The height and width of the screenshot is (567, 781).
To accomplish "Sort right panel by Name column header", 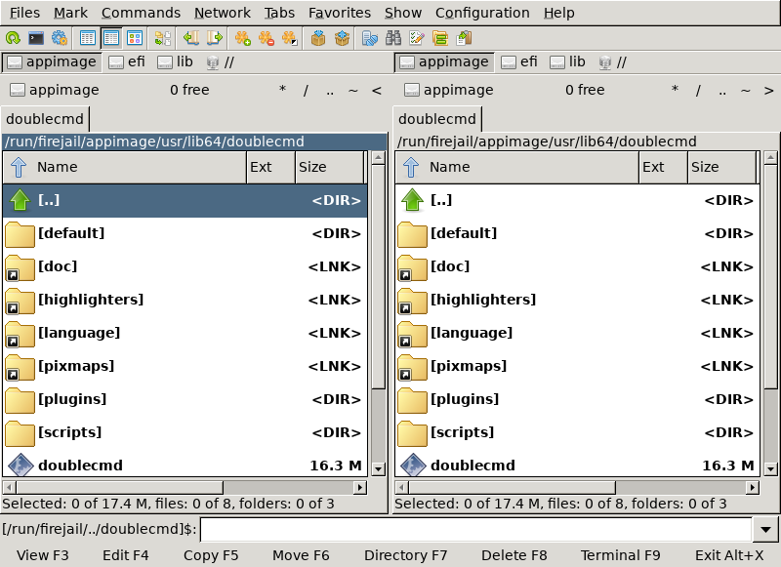I will click(x=517, y=167).
